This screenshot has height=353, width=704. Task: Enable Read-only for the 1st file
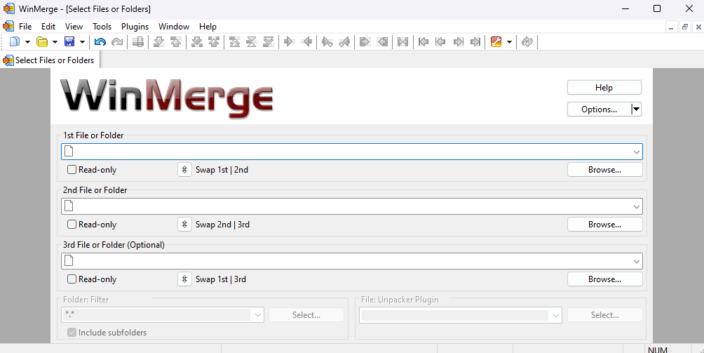click(72, 170)
